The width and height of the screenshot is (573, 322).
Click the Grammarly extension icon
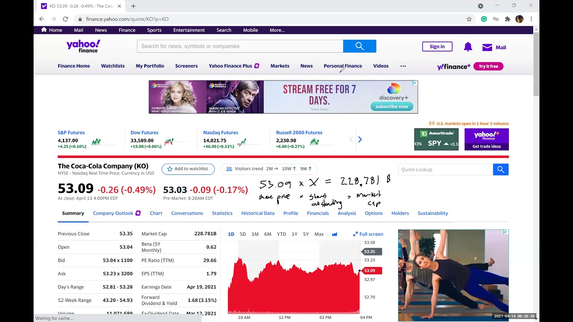tap(484, 19)
